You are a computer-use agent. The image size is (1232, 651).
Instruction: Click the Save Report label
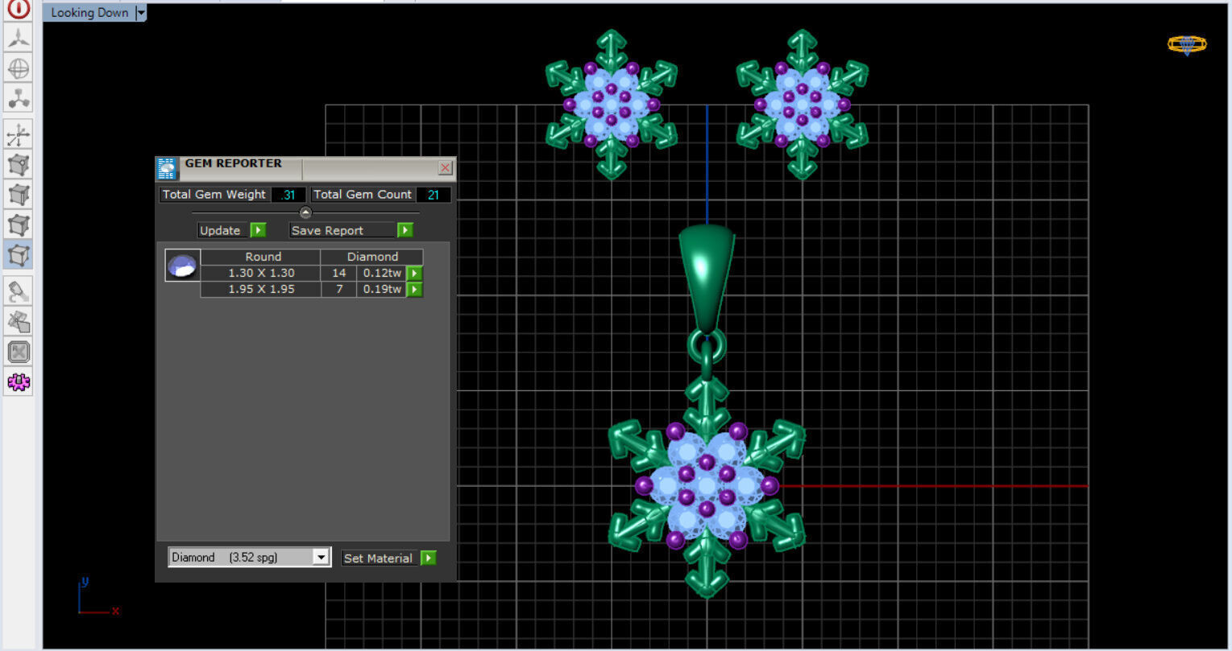click(x=327, y=230)
